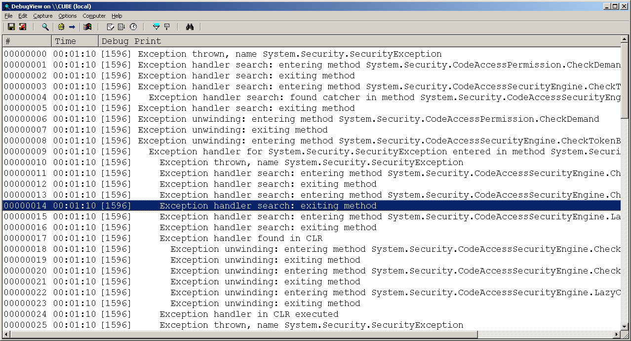Toggle clock time display

[x=132, y=27]
